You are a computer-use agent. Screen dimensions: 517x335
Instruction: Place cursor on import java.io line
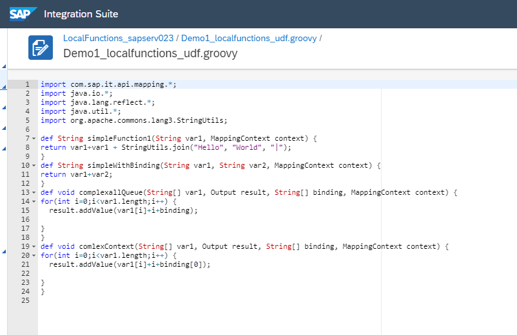77,93
